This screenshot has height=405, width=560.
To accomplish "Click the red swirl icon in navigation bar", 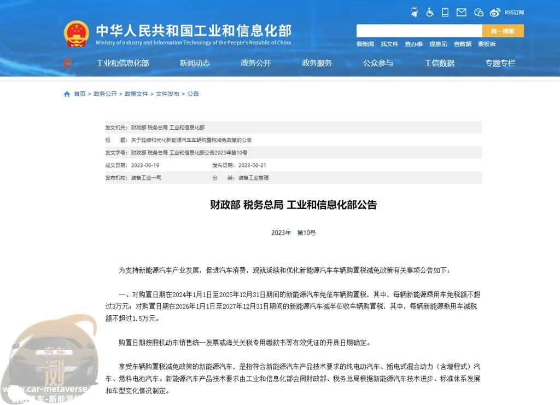I will coord(68,63).
